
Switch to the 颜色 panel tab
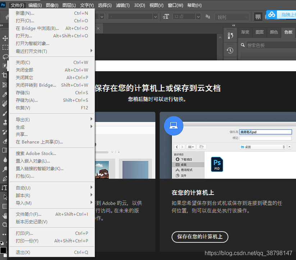[x=274, y=32]
